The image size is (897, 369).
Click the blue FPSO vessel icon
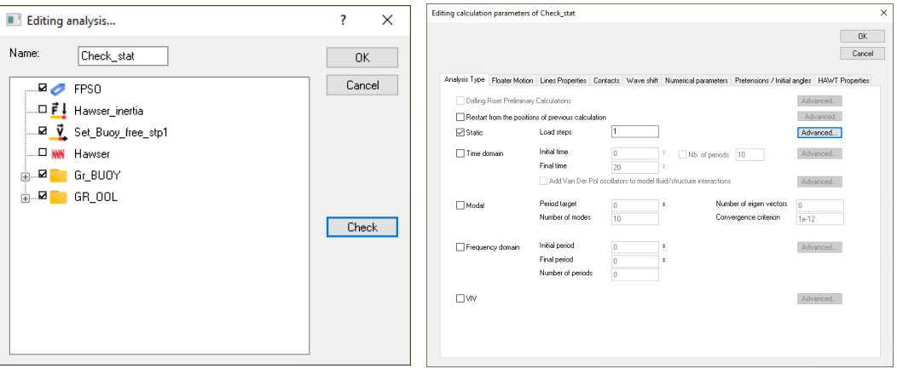click(x=58, y=88)
